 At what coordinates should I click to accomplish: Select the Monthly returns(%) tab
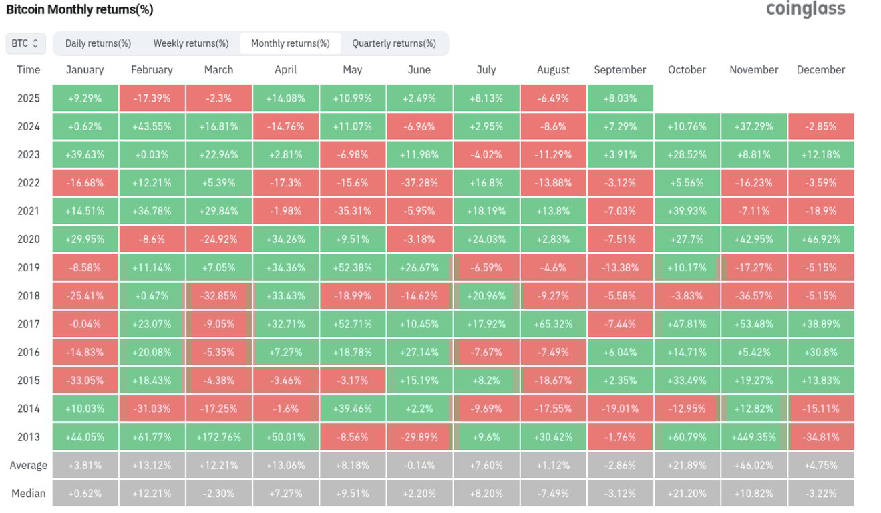coord(291,43)
